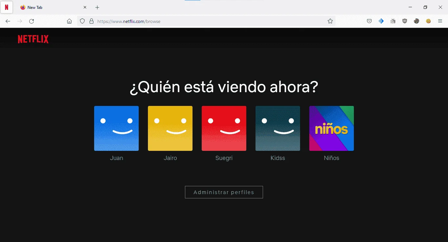The width and height of the screenshot is (448, 242).
Task: Click the Juan profile name label
Action: click(116, 158)
